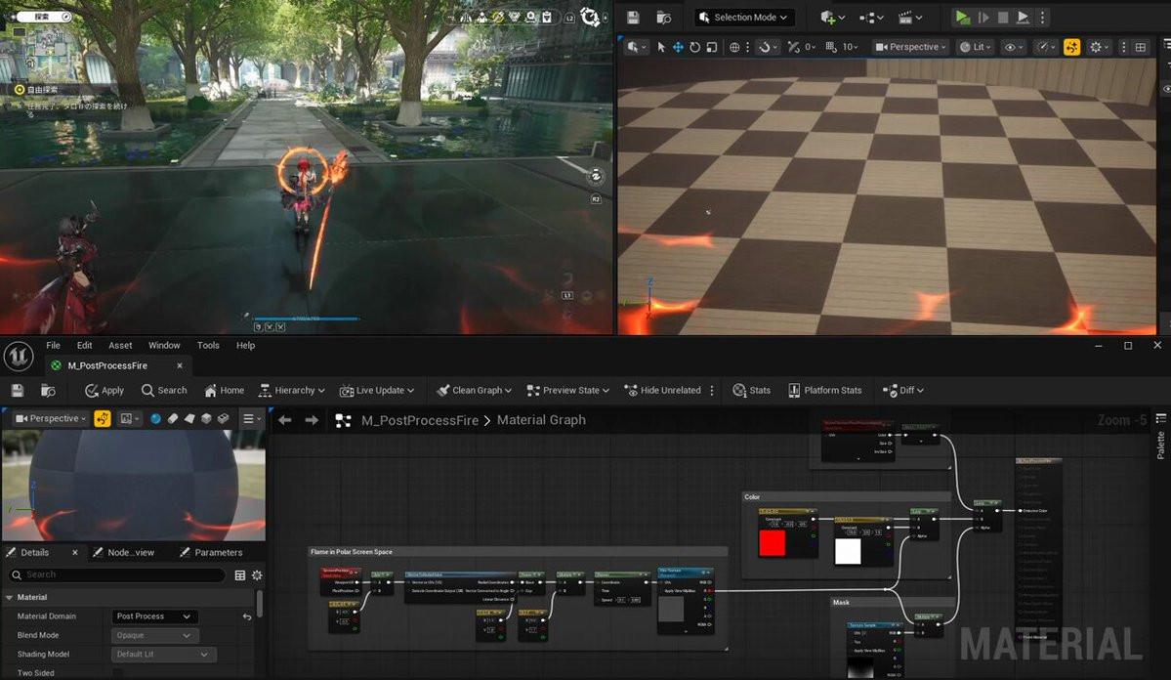1171x680 pixels.
Task: Set preview mesh to sphere
Action: coord(155,418)
